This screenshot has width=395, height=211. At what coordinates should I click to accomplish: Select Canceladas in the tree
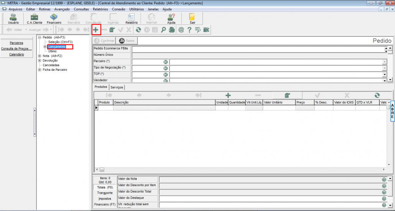[x=51, y=65]
